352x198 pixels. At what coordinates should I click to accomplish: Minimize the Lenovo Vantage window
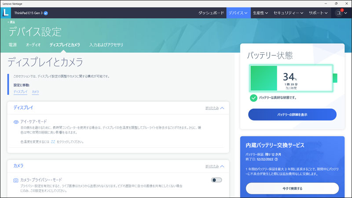[x=326, y=4]
